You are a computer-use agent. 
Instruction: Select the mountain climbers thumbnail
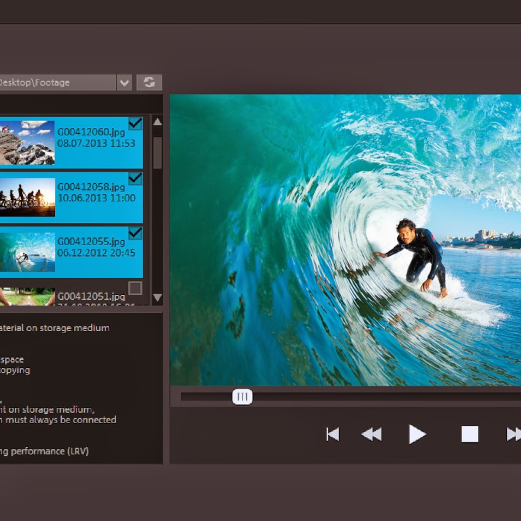coord(27,142)
